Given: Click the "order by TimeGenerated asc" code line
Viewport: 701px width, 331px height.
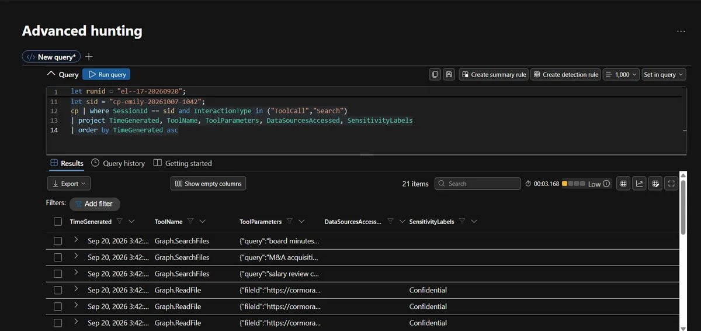Looking at the screenshot, I should [x=124, y=130].
